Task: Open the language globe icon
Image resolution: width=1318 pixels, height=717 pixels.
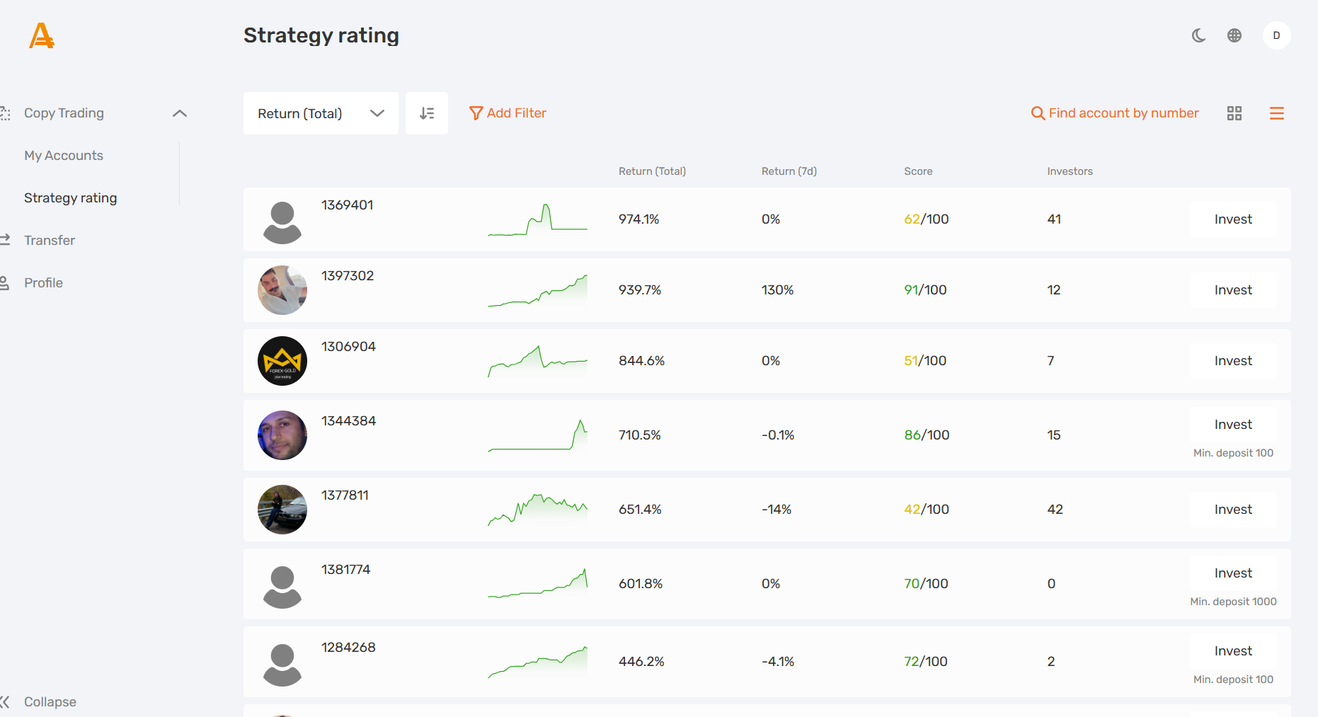Action: coord(1234,35)
